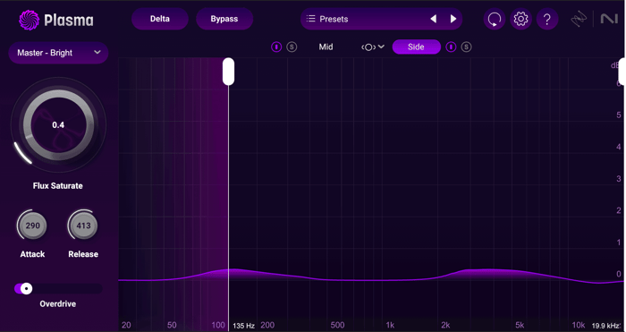Go to previous preset arrow
The width and height of the screenshot is (626, 332).
click(433, 19)
